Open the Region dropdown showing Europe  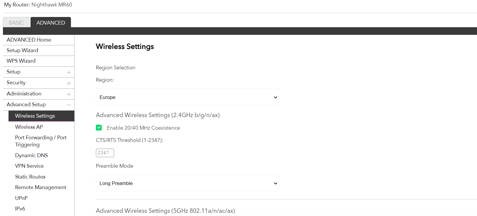(187, 97)
